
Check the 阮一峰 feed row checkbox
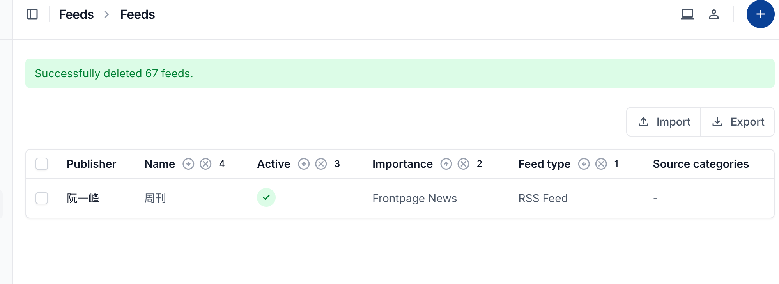click(x=42, y=198)
